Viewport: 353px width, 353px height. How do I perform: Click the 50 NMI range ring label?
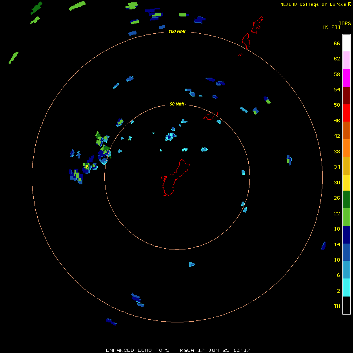point(177,104)
